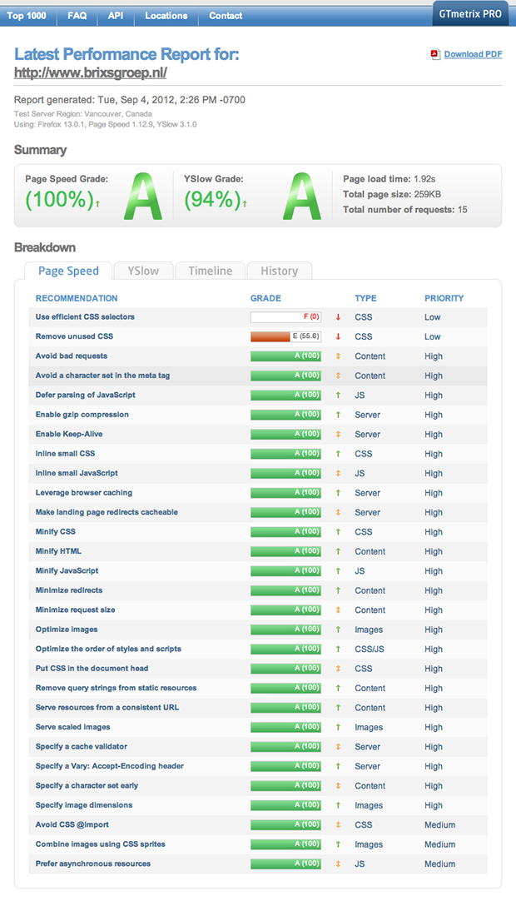Viewport: 516px width, 906px height.
Task: Click the trend arrow in the Avoid bad requests row
Action: click(338, 356)
